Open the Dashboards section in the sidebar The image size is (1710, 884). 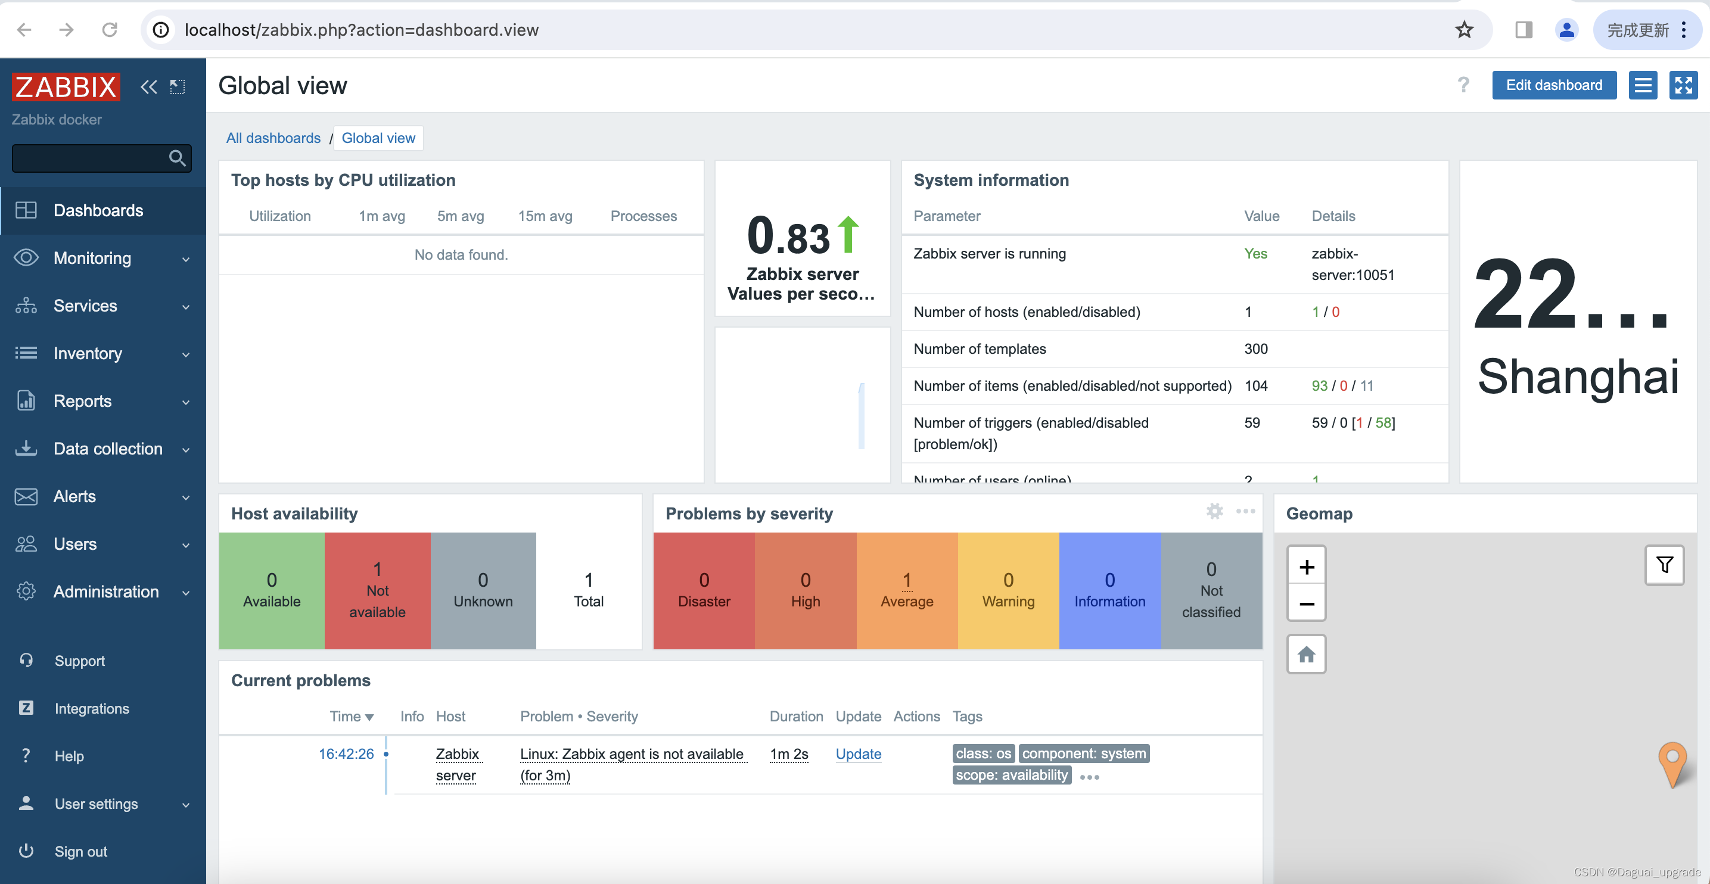98,210
